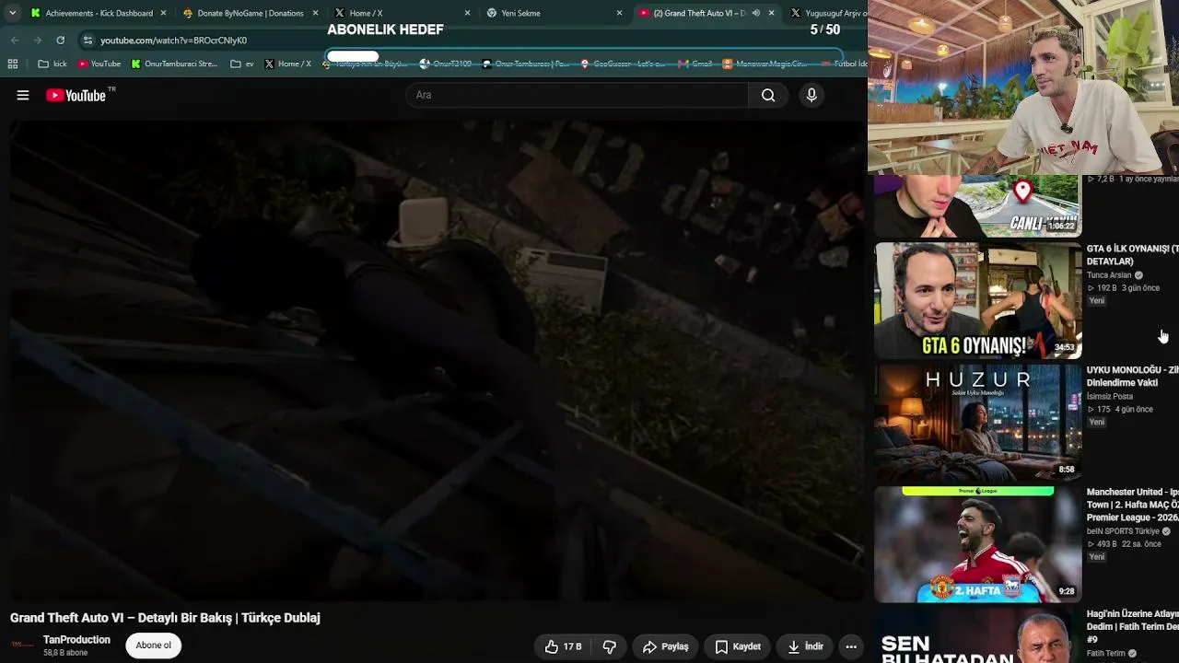Switch to the Home / X tab
Image resolution: width=1179 pixels, height=663 pixels.
403,13
